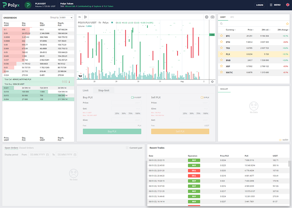Set buy amount to 100%

(x=138, y=114)
